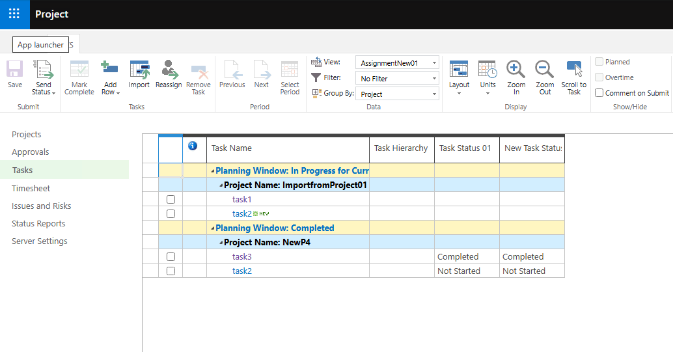Image resolution: width=673 pixels, height=352 pixels.
Task: Open Approvals in the left navigation
Action: [x=31, y=152]
